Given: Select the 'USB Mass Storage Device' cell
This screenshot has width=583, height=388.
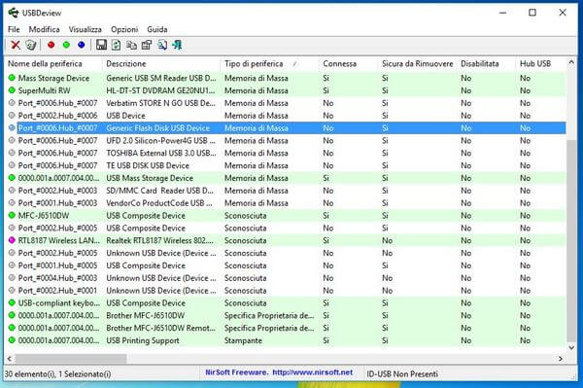Looking at the screenshot, I should [x=150, y=178].
